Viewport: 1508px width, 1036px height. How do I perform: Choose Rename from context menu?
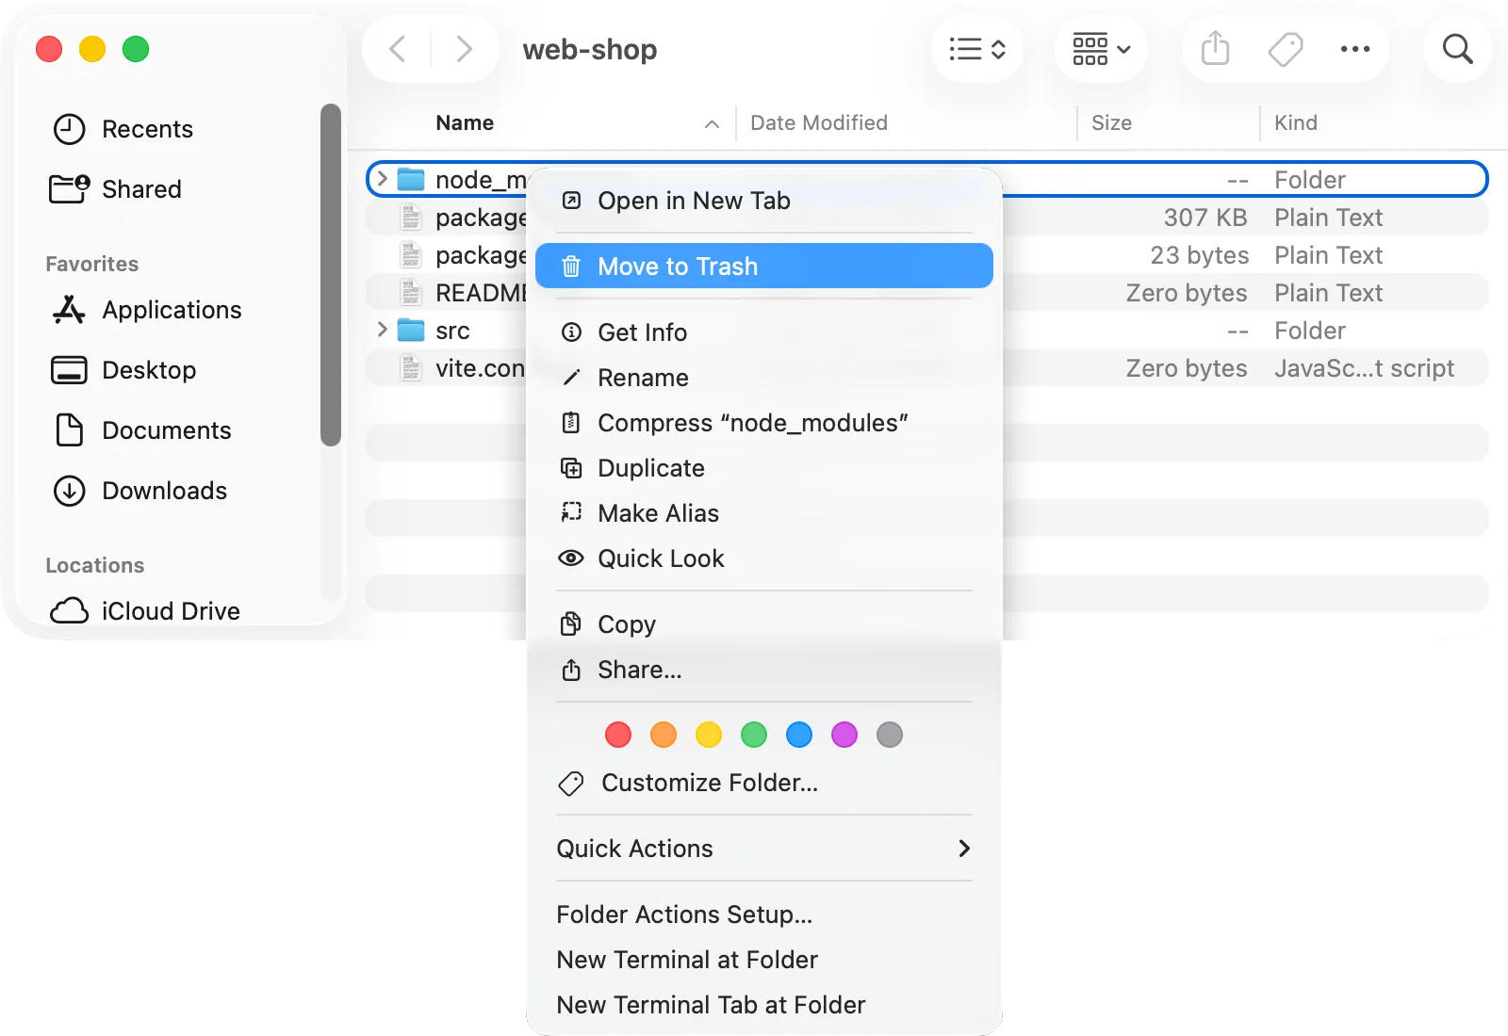[x=764, y=378]
